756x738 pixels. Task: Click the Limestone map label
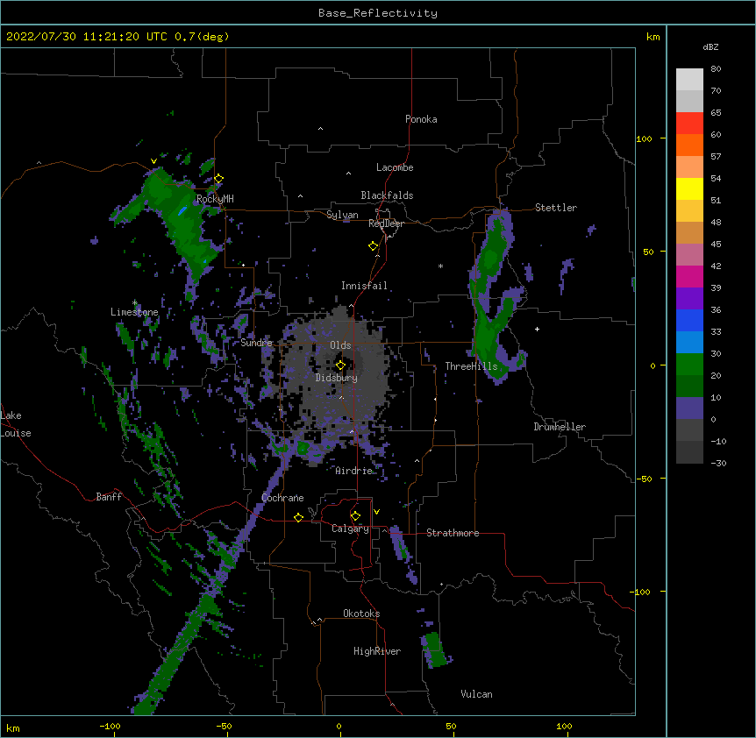tap(134, 312)
